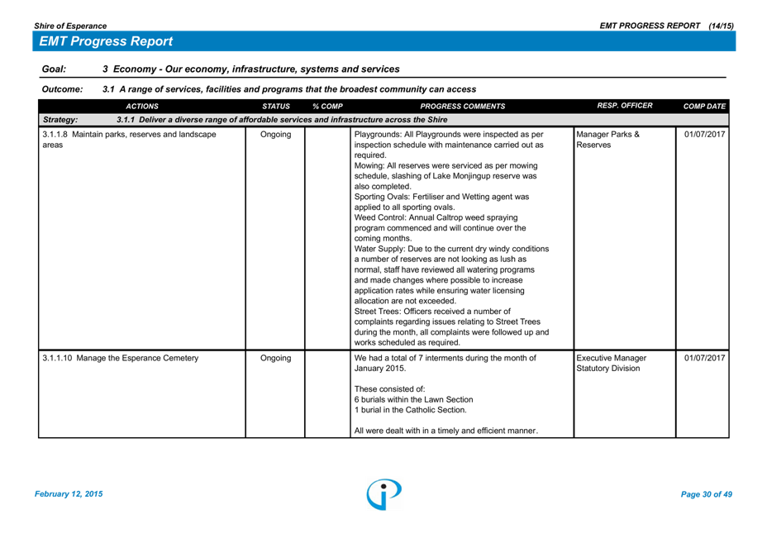Select the Manager Parks & Reserves cell

[x=608, y=139]
